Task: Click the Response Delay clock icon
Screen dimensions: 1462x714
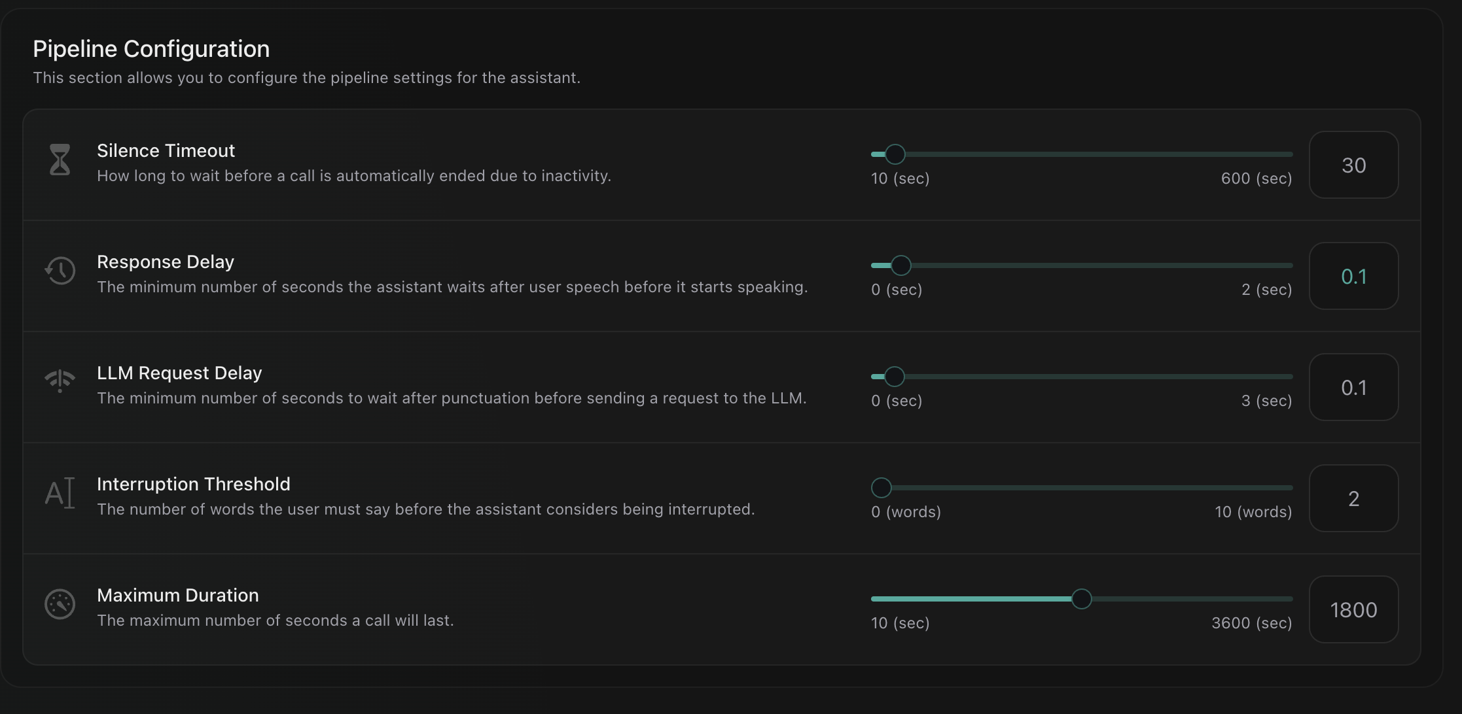Action: click(60, 271)
